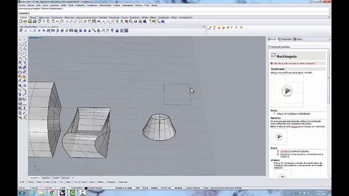Play the large Rectángulo help video
This screenshot has width=349, height=196.
(x=287, y=91)
